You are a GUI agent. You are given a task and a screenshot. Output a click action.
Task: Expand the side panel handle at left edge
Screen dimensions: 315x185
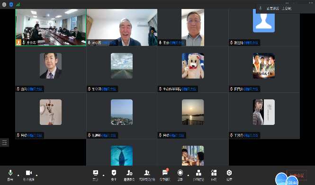(x=4, y=143)
